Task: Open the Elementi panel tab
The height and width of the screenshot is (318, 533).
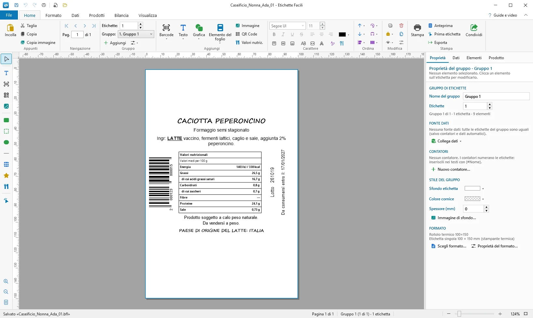Action: tap(474, 58)
